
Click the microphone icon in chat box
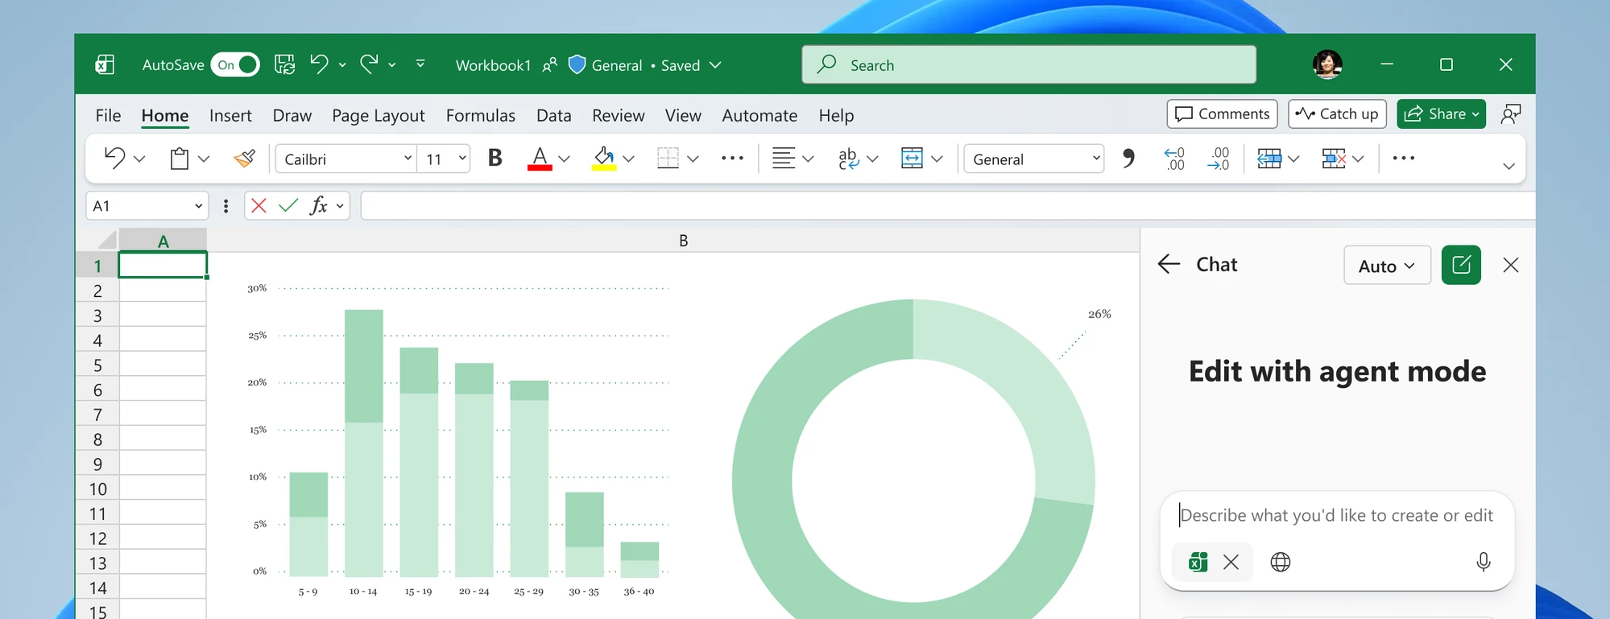click(x=1484, y=562)
